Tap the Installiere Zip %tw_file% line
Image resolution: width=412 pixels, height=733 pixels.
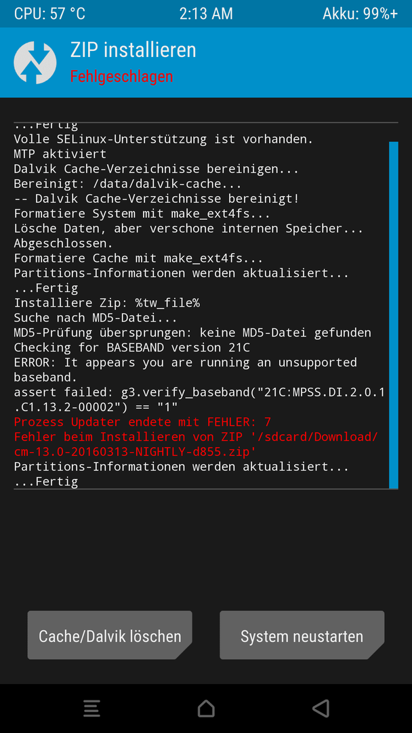(x=107, y=303)
